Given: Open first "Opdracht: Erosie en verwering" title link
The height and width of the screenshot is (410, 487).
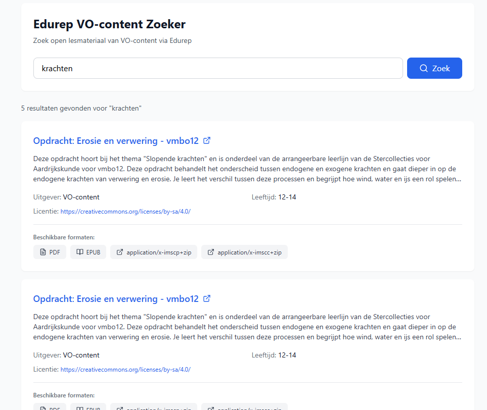Looking at the screenshot, I should pyautogui.click(x=116, y=141).
